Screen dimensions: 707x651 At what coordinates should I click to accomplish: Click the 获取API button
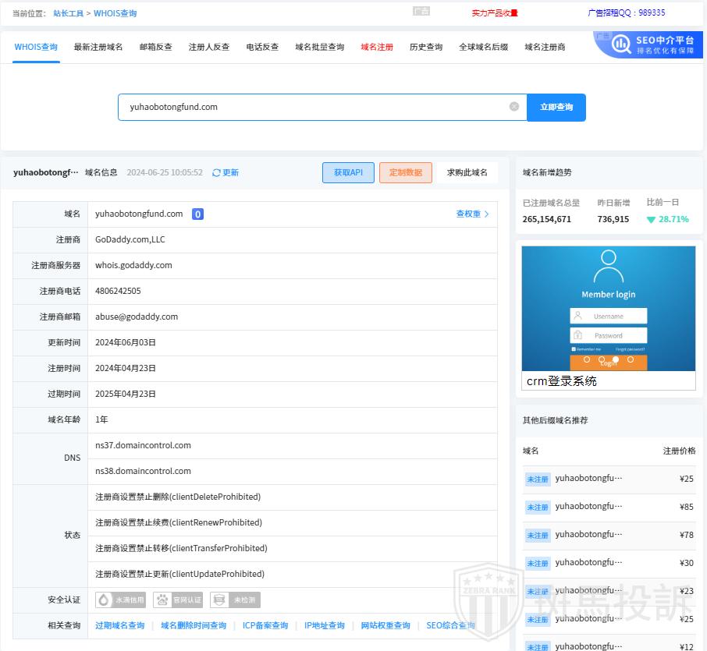(x=348, y=172)
